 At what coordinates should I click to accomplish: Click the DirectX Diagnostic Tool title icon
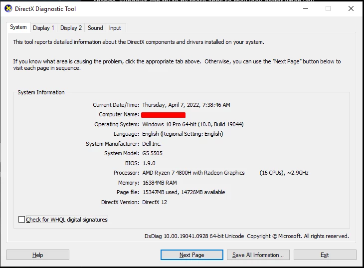pyautogui.click(x=8, y=9)
